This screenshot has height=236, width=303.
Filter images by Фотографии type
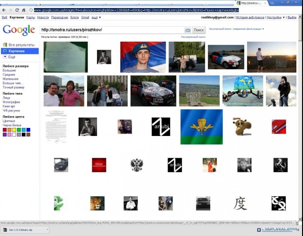pos(11,102)
